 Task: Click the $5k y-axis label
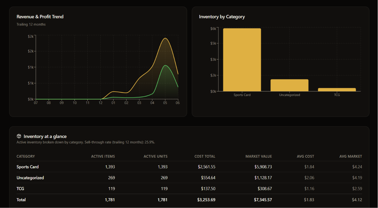tap(213, 43)
